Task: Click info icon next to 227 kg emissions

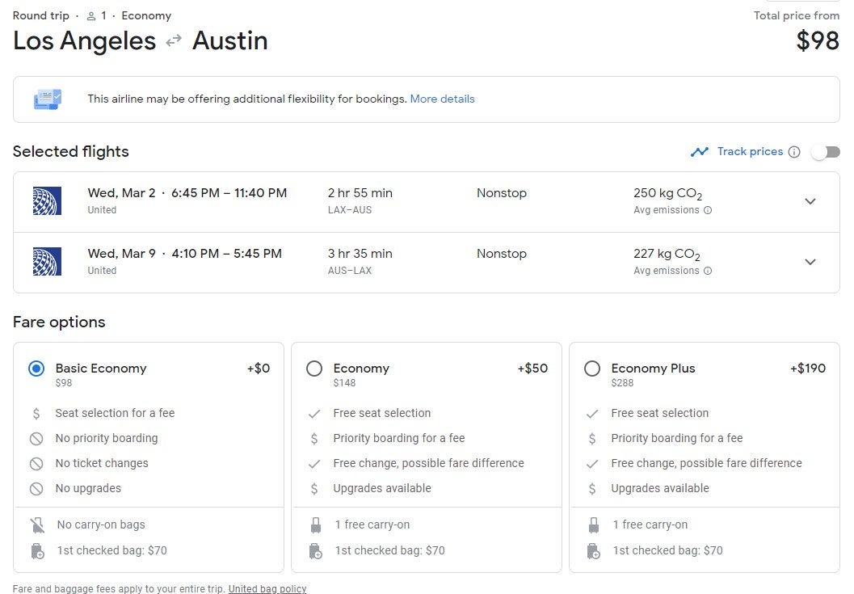Action: pos(708,271)
